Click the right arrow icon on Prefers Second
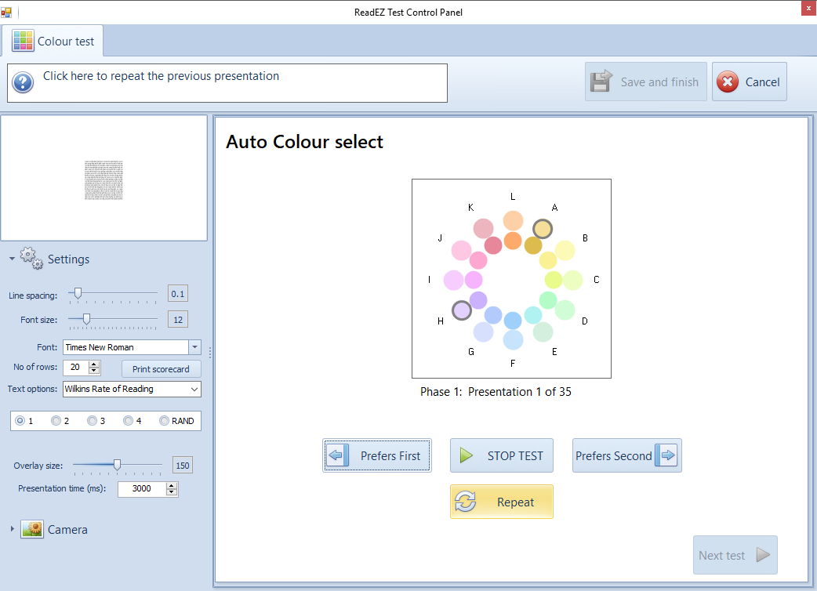Image resolution: width=817 pixels, height=591 pixels. 666,455
